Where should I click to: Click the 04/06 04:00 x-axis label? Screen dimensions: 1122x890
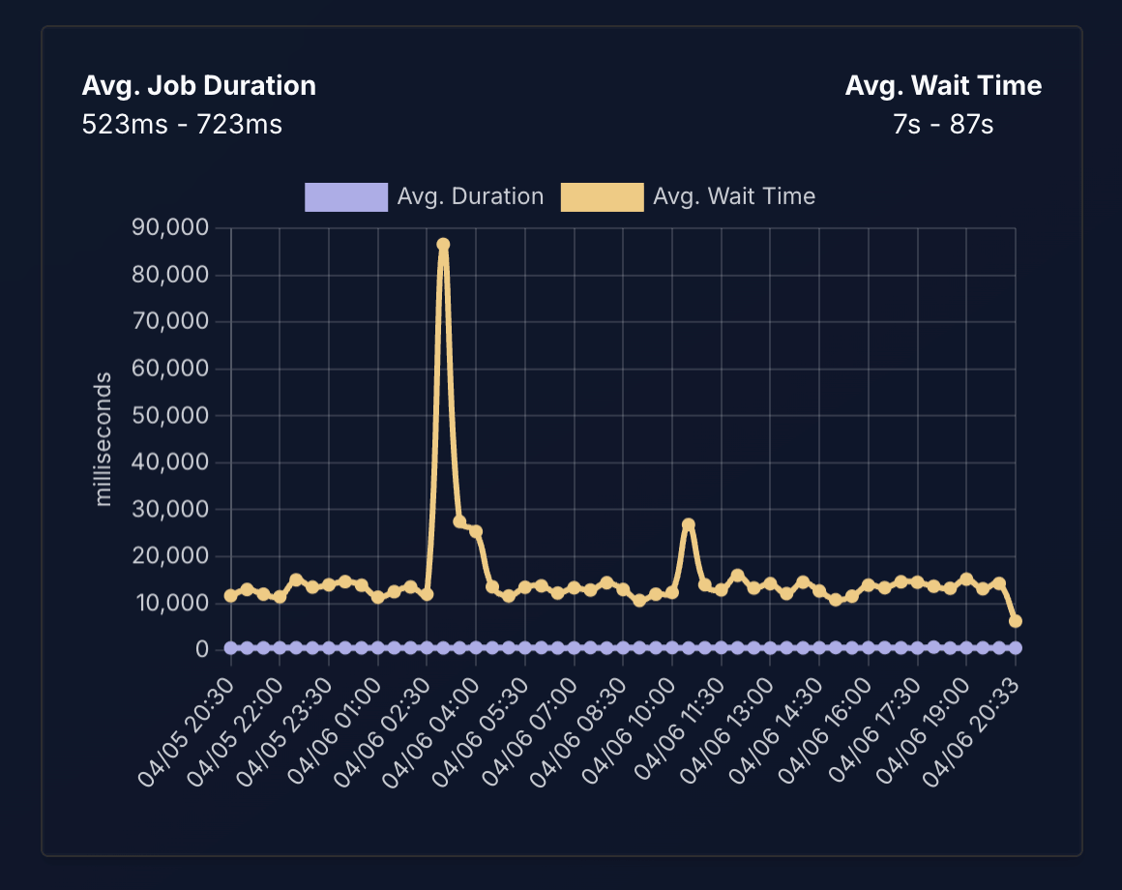tap(433, 721)
